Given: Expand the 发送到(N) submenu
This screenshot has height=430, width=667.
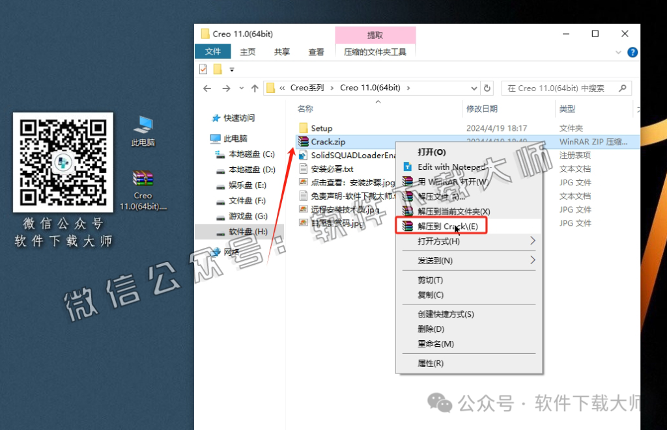Looking at the screenshot, I should [469, 260].
